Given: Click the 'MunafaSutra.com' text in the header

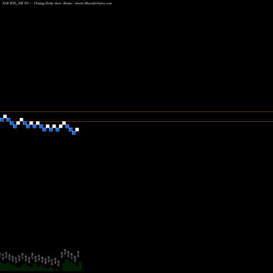Looking at the screenshot, I should point(98,3).
